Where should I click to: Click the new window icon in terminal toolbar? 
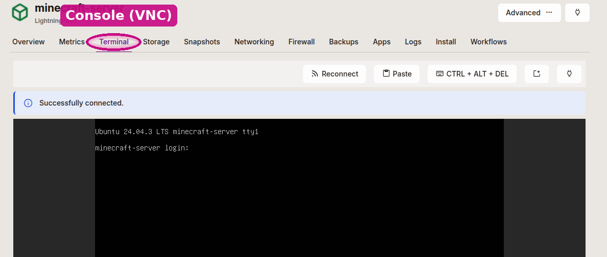click(536, 74)
